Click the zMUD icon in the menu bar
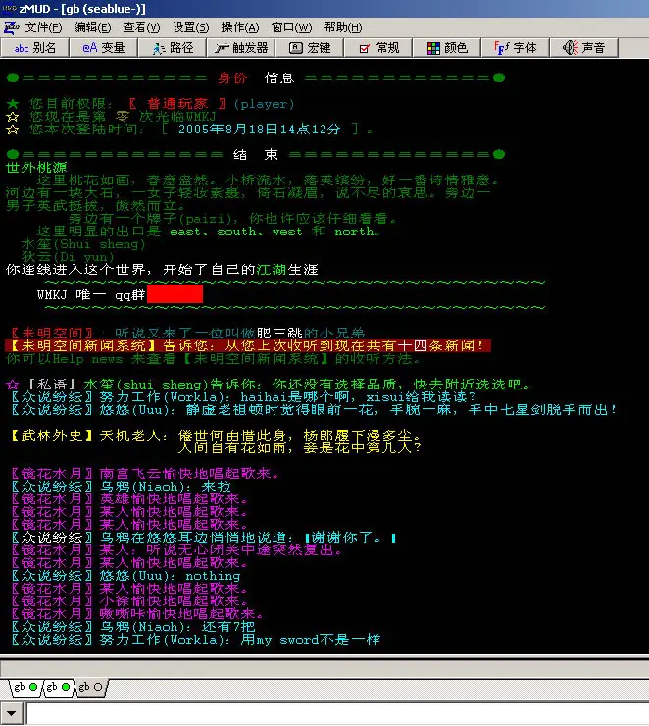Image resolution: width=649 pixels, height=726 pixels. tap(11, 27)
